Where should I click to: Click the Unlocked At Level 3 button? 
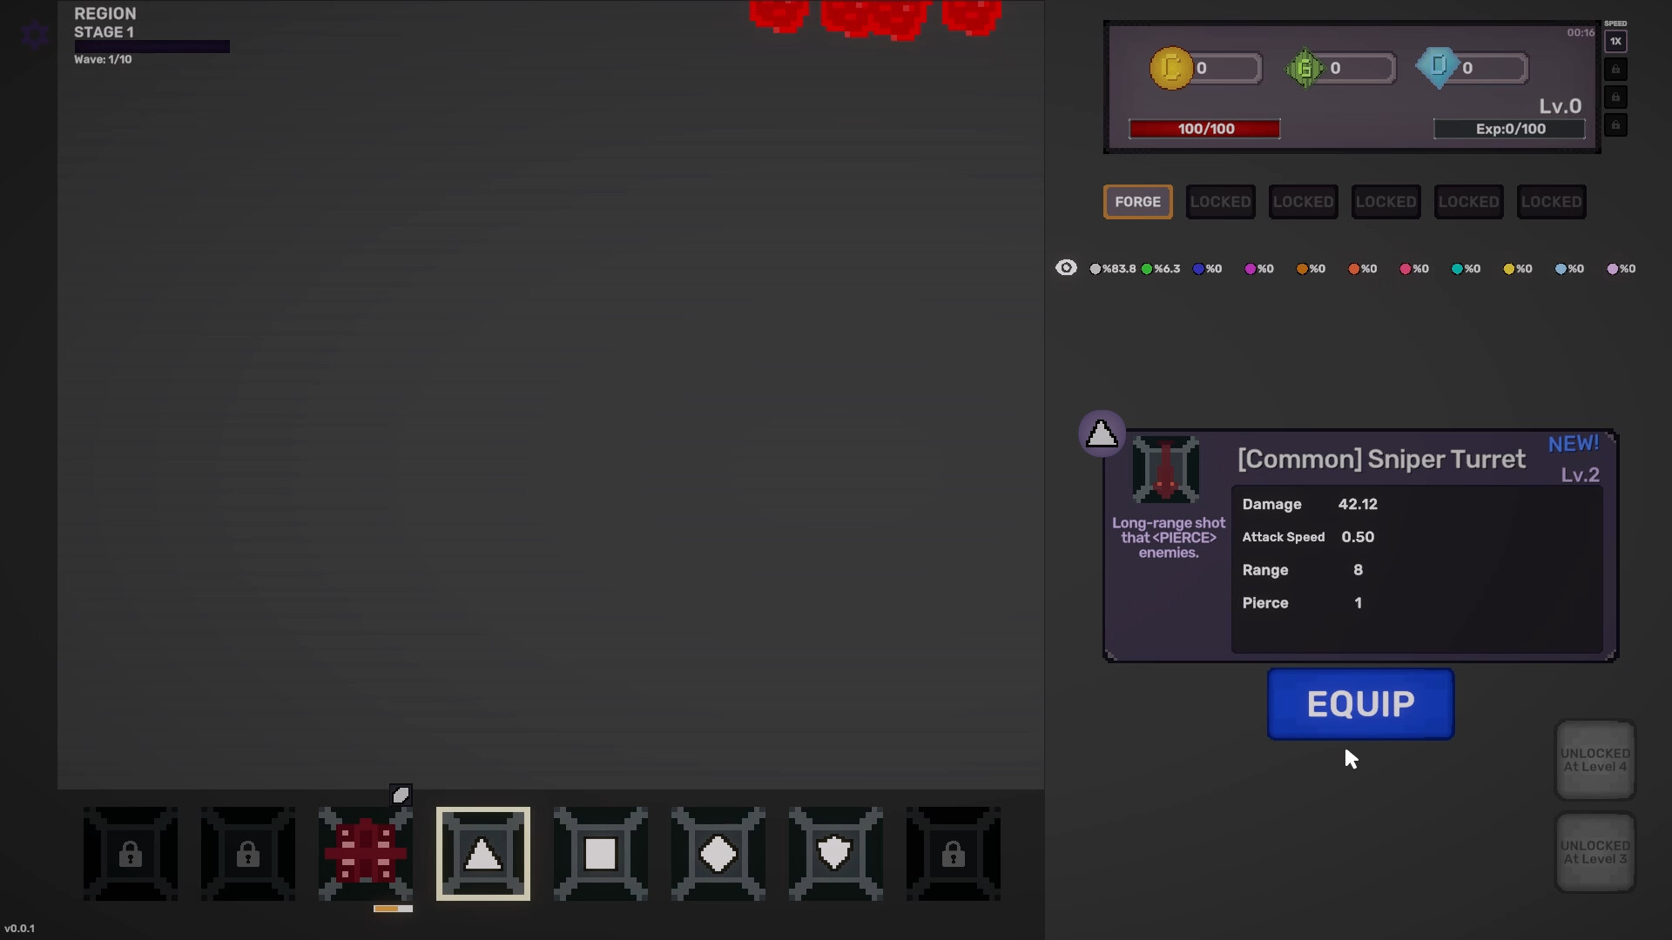1595,852
